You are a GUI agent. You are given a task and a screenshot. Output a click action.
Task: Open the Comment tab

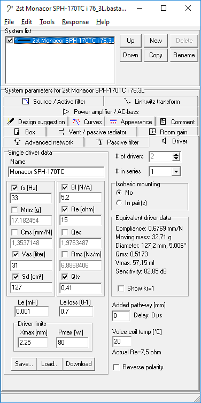click(177, 122)
